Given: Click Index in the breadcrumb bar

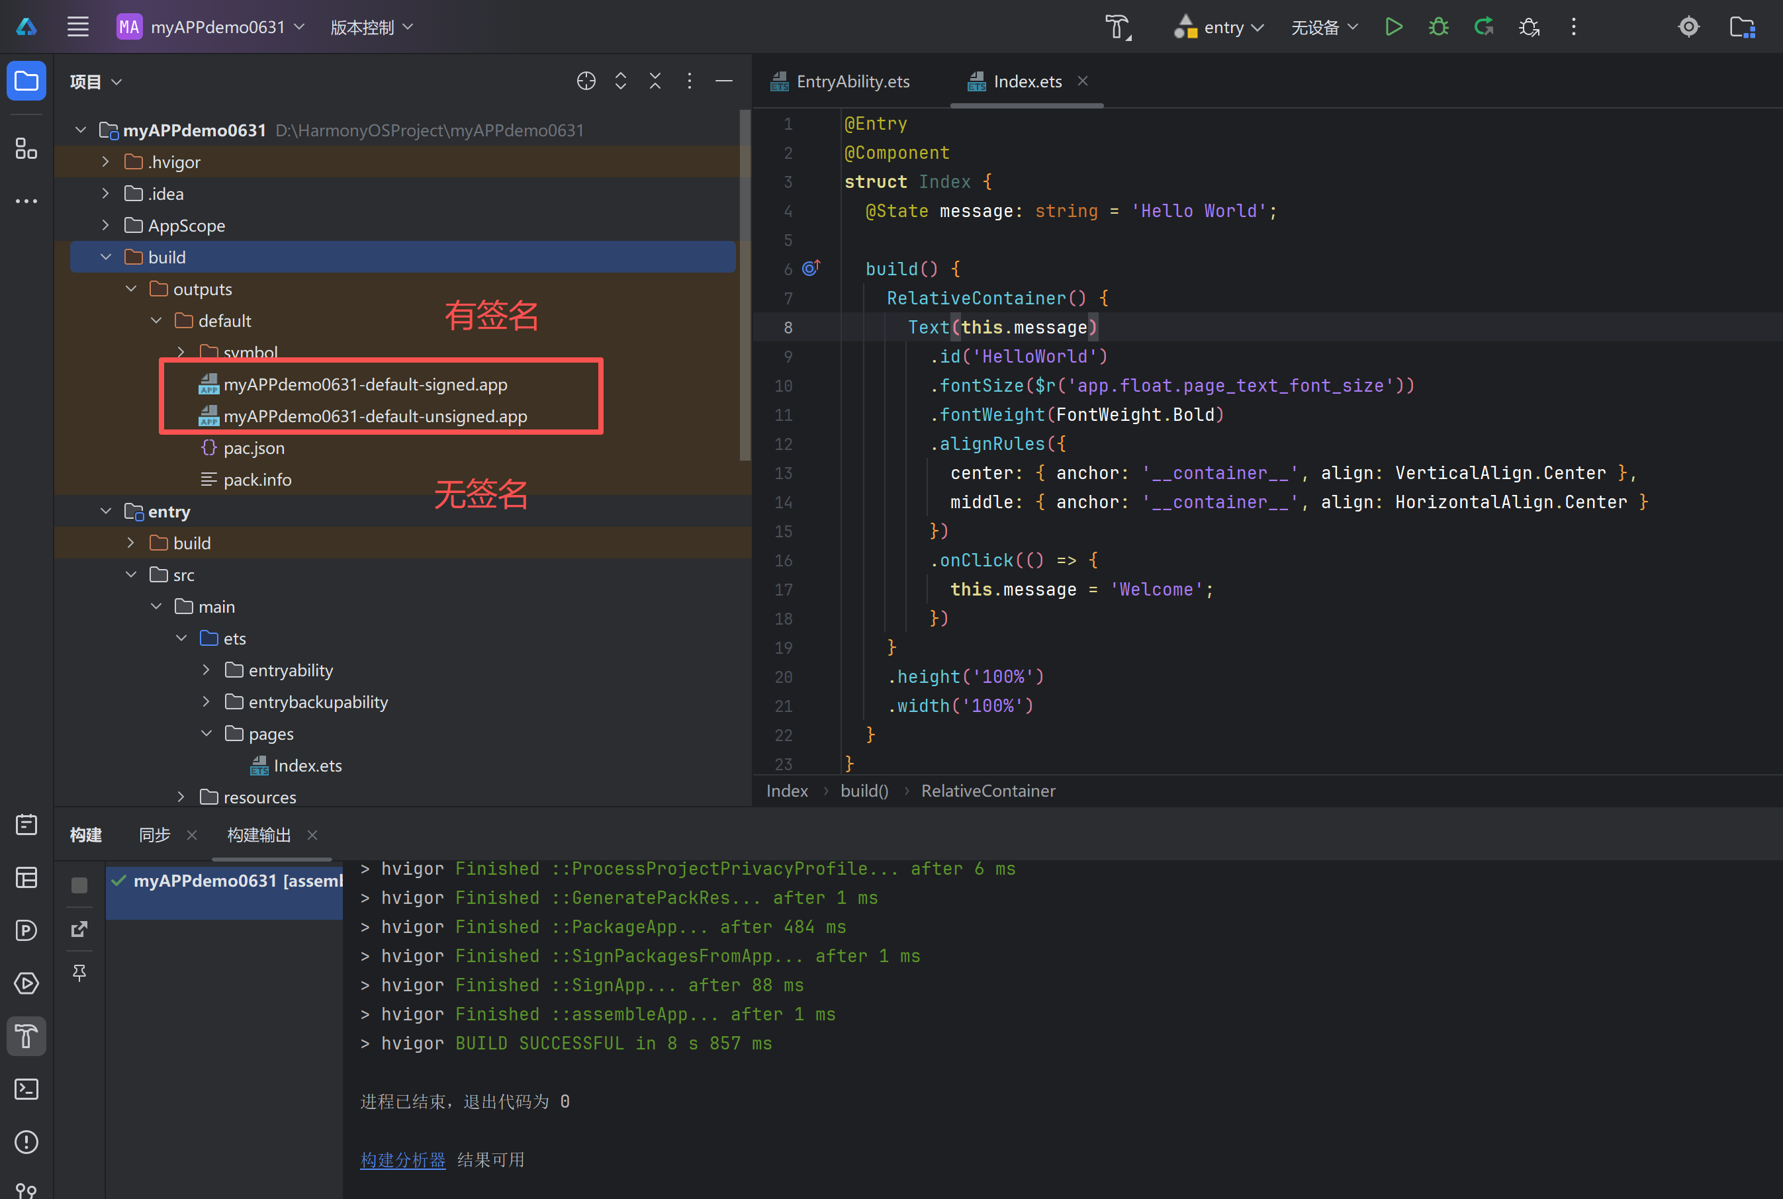Looking at the screenshot, I should pos(787,790).
